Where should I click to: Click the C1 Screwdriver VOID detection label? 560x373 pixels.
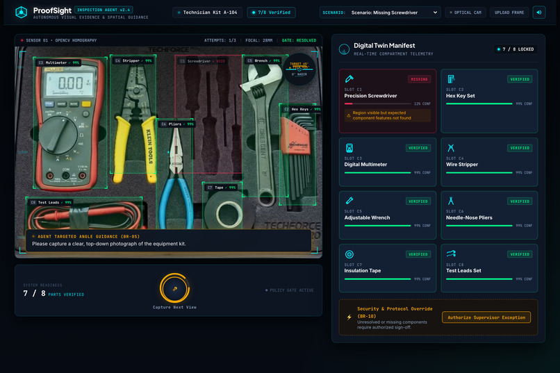202,61
